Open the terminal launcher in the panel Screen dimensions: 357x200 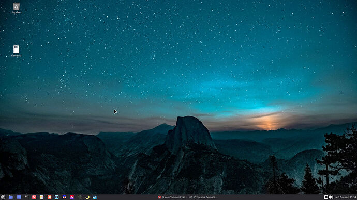[26, 197]
